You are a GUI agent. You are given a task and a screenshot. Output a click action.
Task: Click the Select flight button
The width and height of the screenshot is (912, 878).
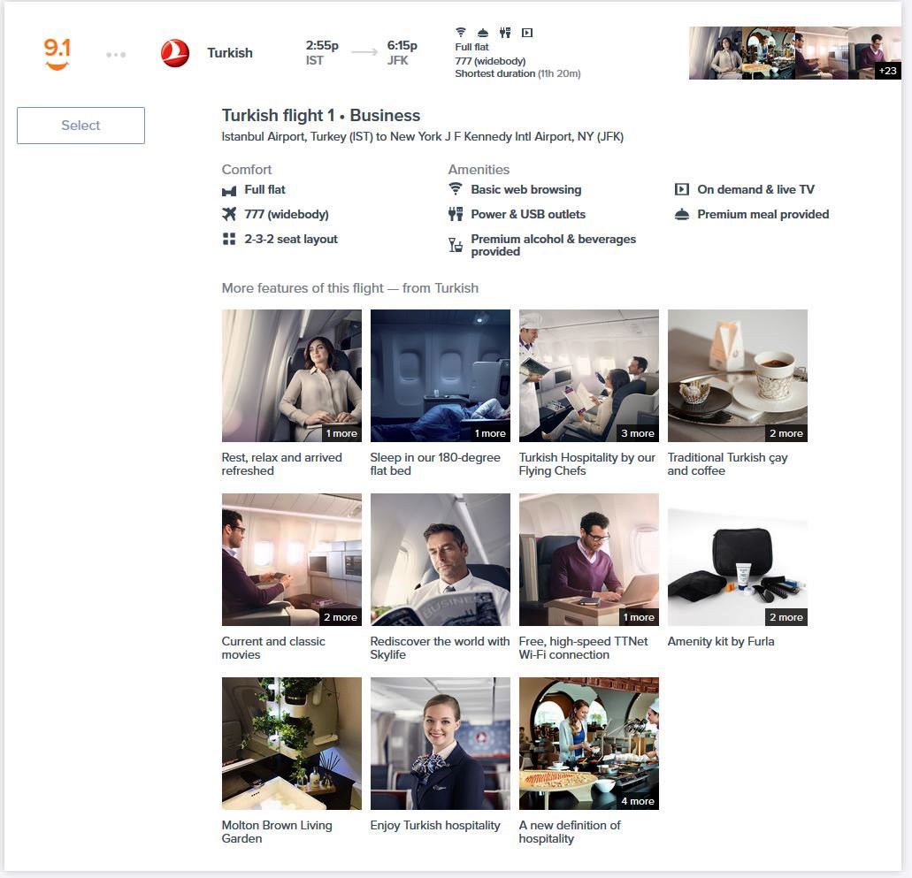click(x=80, y=125)
